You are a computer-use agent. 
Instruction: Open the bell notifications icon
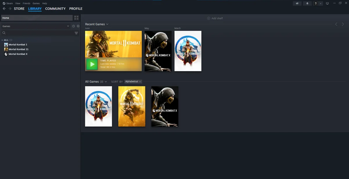[307, 3]
